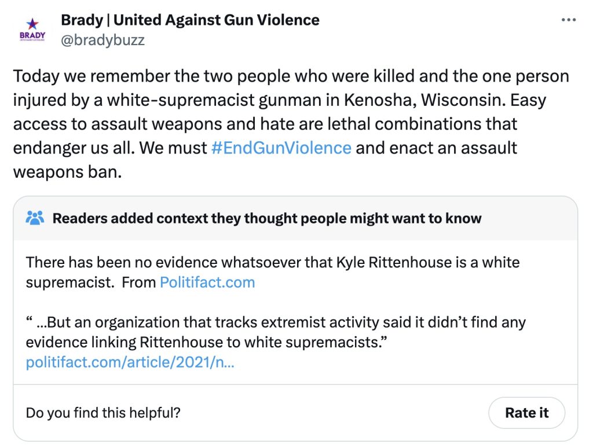Click the Community Notes people icon
The width and height of the screenshot is (593, 448).
pyautogui.click(x=35, y=218)
